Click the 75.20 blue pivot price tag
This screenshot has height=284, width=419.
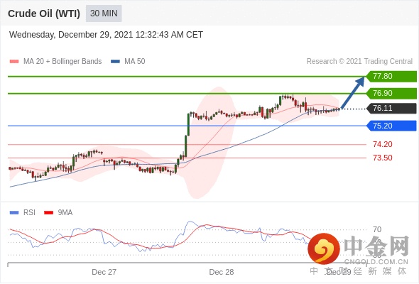pyautogui.click(x=391, y=126)
